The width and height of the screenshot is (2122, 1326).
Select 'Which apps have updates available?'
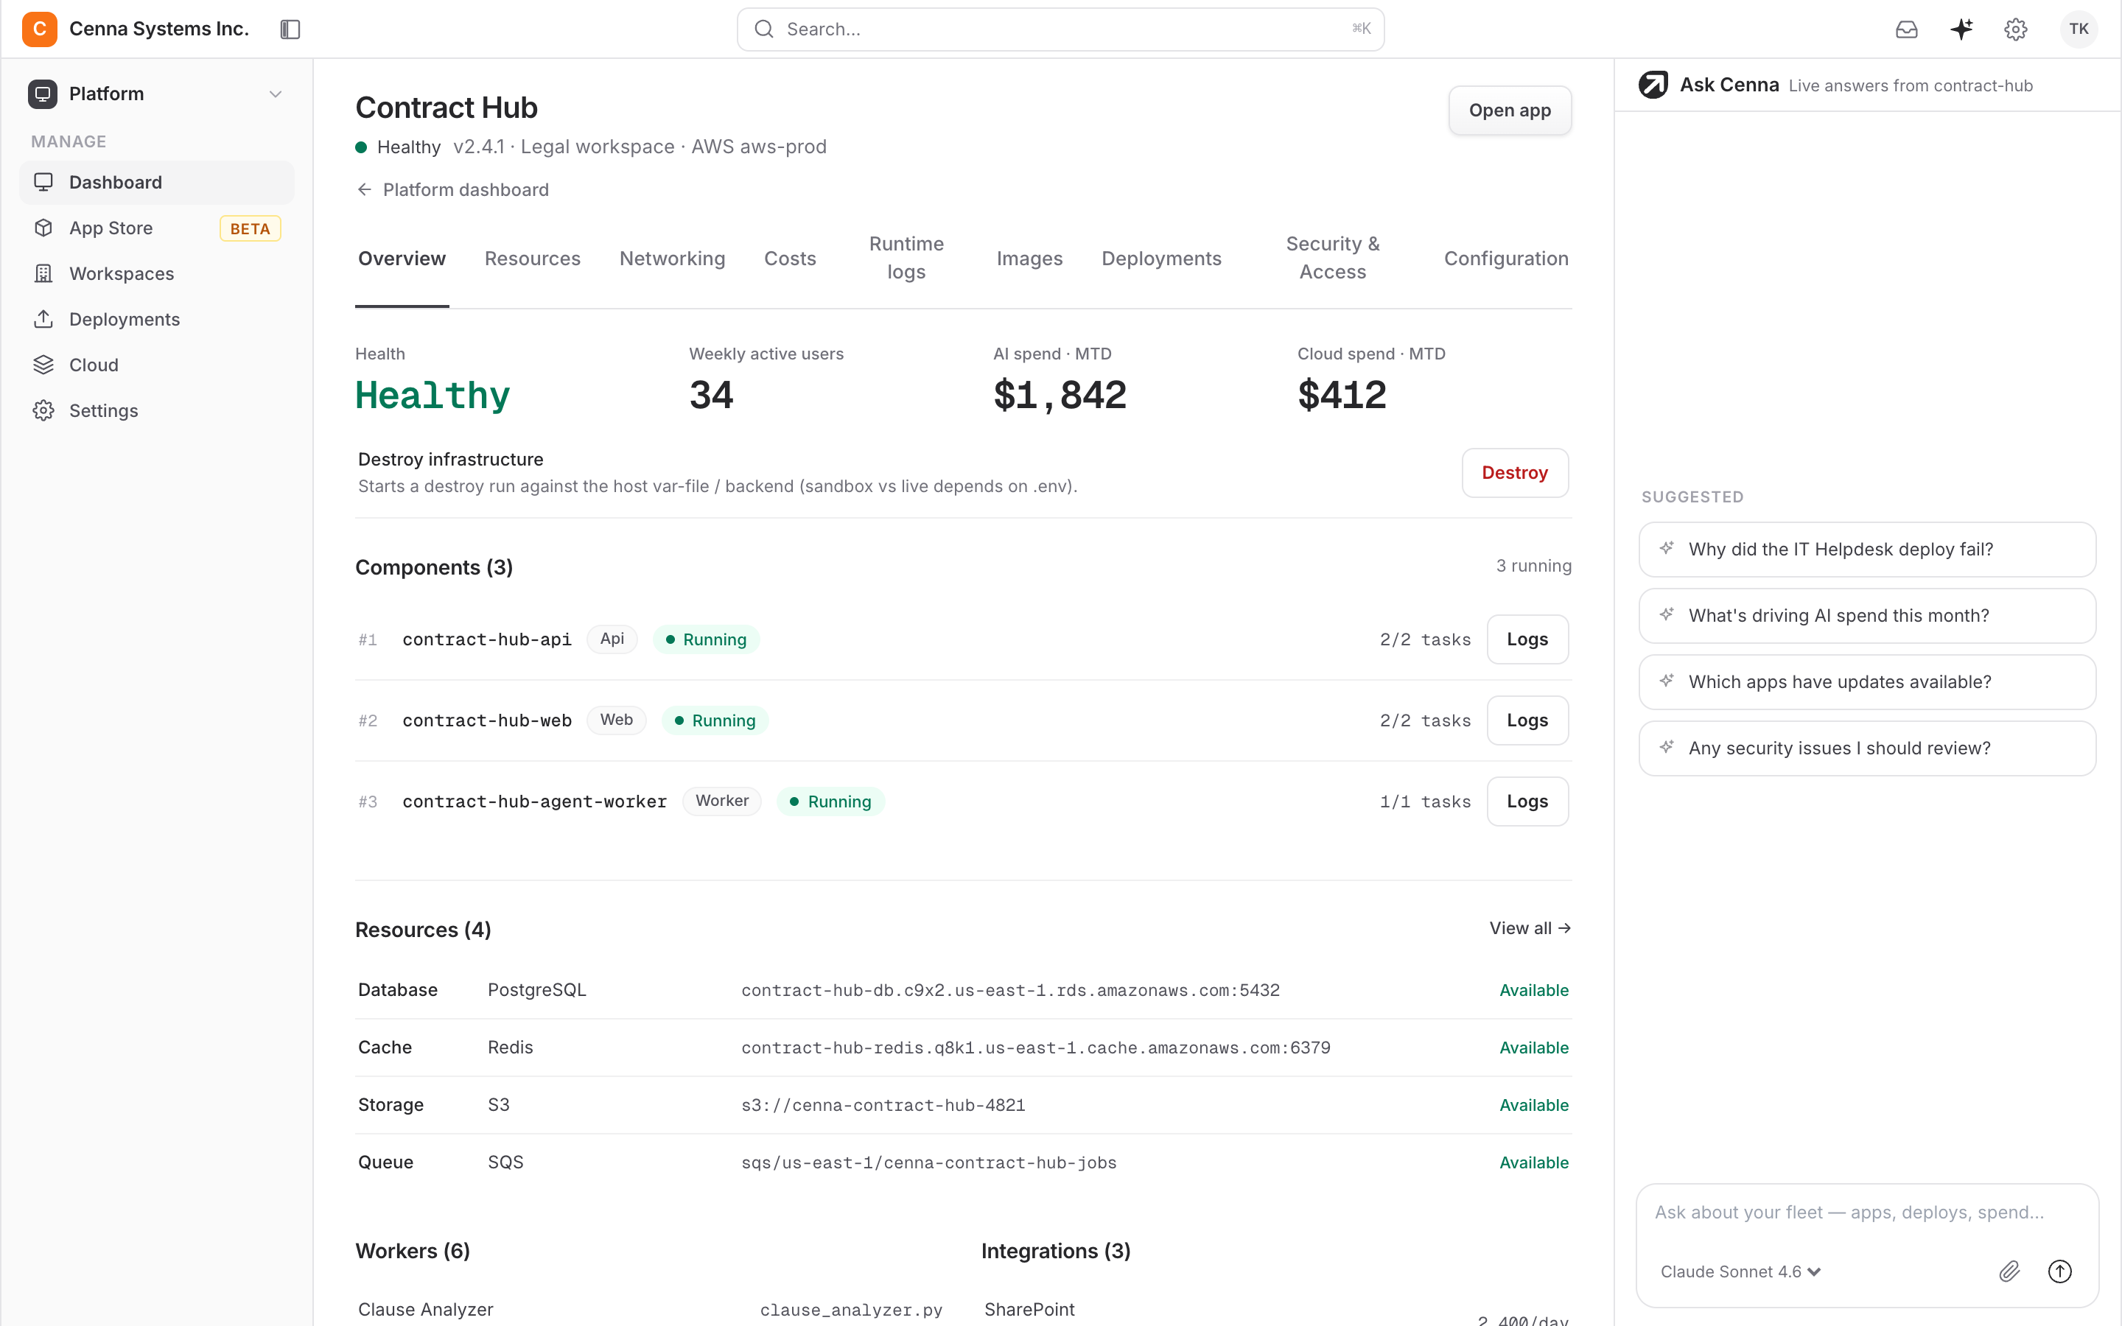pyautogui.click(x=1867, y=681)
